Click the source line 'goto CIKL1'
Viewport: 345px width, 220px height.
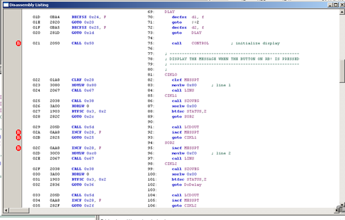184,138
